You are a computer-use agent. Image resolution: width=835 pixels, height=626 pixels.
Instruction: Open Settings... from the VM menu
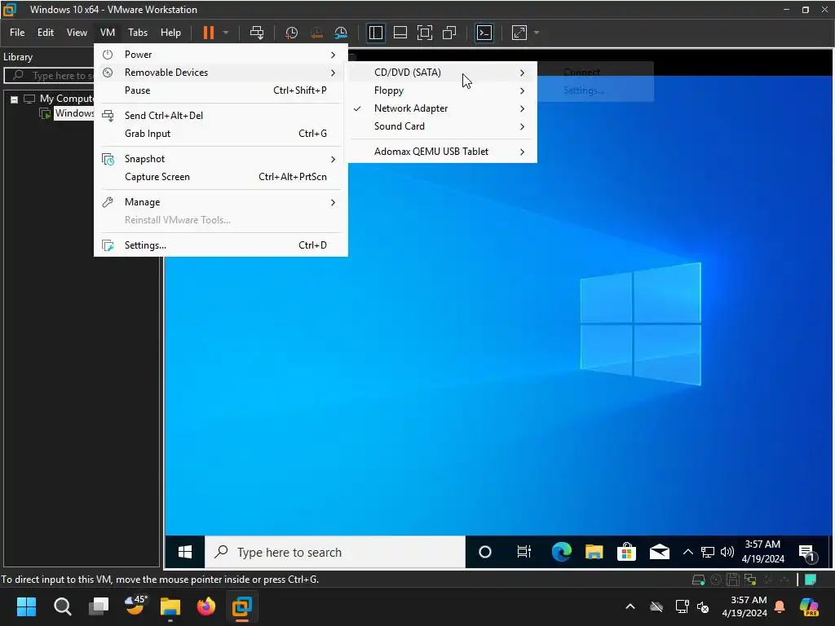(x=220, y=245)
